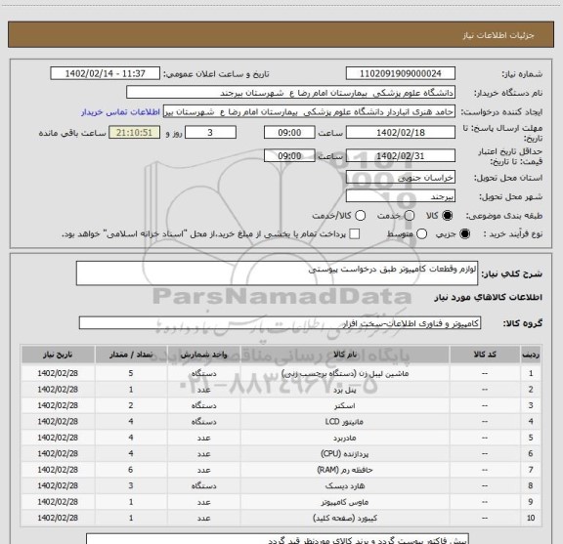The height and width of the screenshot is (544, 563).
Task: Click the delivery province field خراسان جنوبی
Action: [401, 178]
